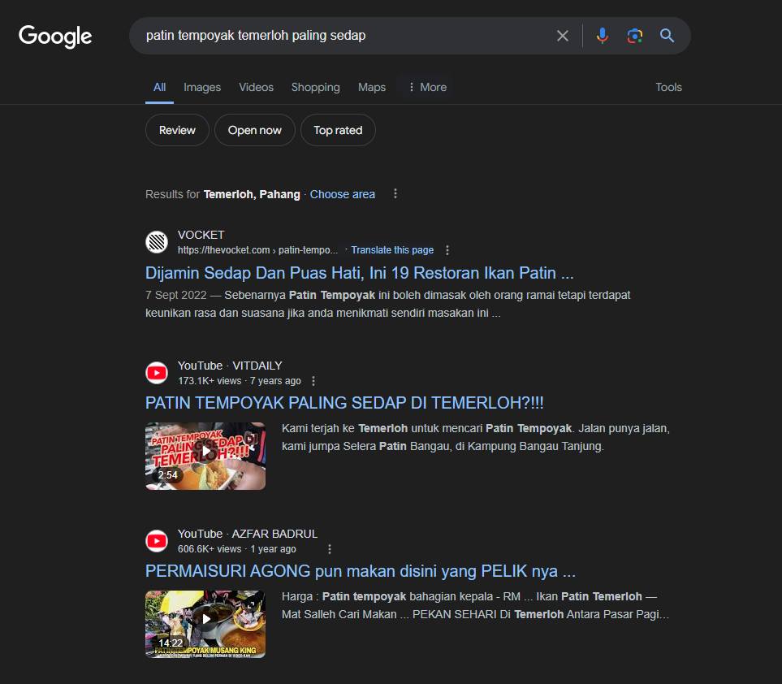Image resolution: width=782 pixels, height=684 pixels.
Task: Expand the More search categories menu
Action: click(x=426, y=87)
